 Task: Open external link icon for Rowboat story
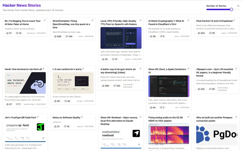point(140,117)
